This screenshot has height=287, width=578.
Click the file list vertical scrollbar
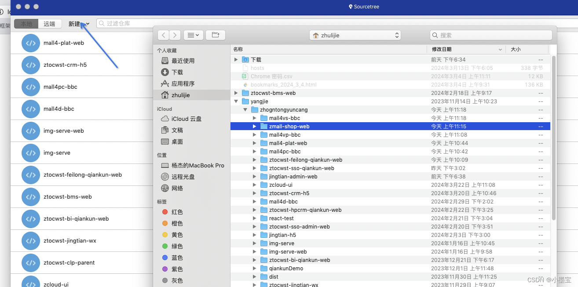[553, 138]
